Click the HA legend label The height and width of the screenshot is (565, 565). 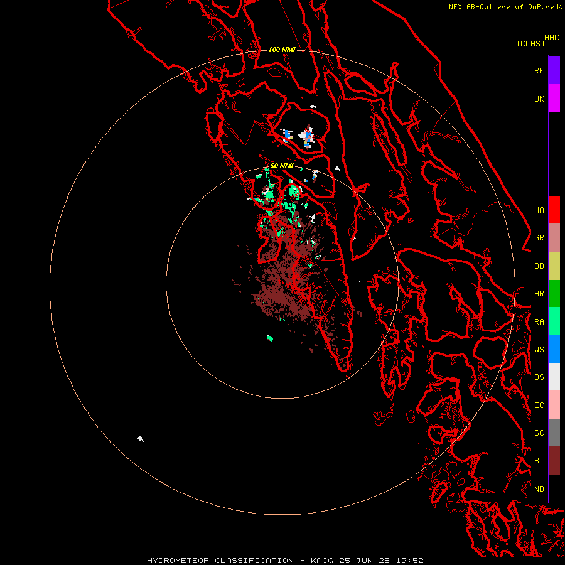(x=539, y=210)
